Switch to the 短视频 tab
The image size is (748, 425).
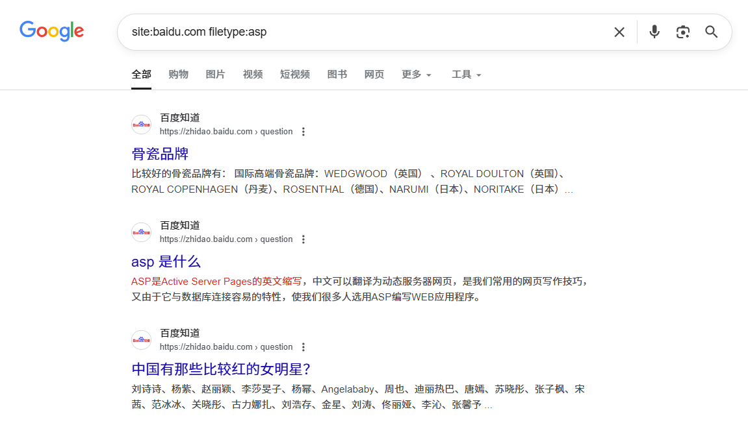click(x=295, y=75)
